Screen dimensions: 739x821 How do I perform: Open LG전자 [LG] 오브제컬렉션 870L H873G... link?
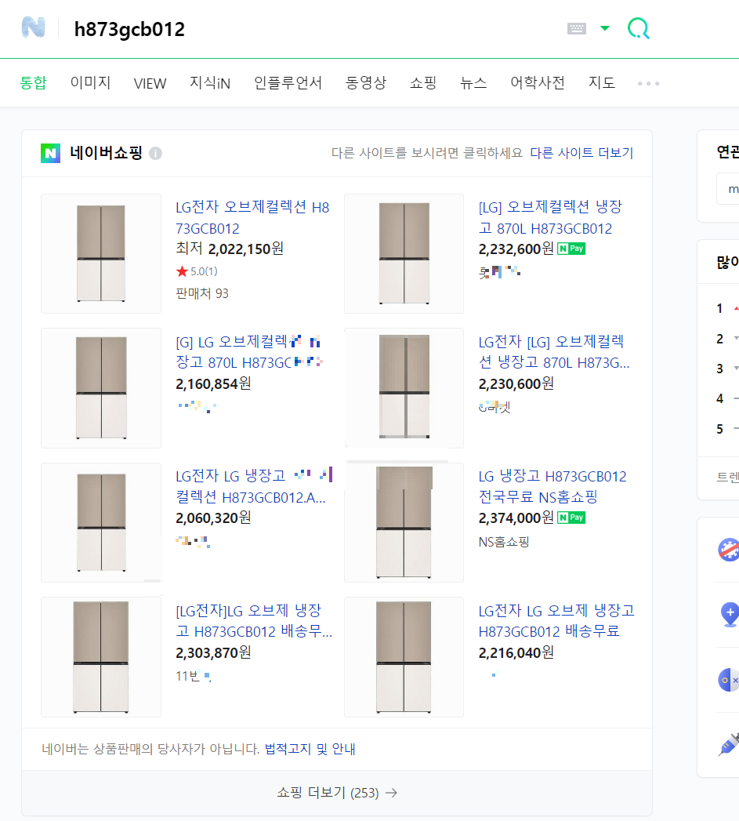(554, 352)
